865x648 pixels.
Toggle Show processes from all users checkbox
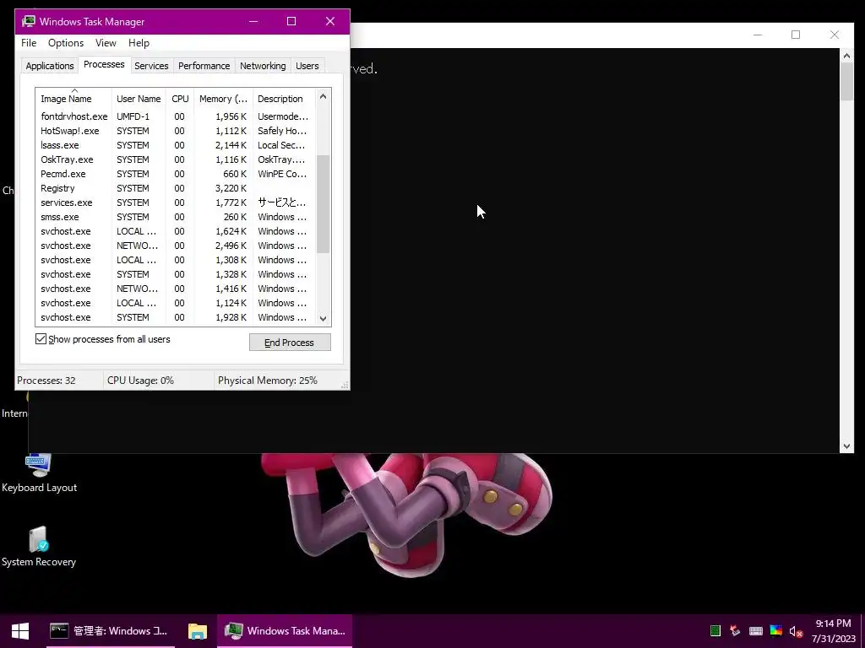41,339
